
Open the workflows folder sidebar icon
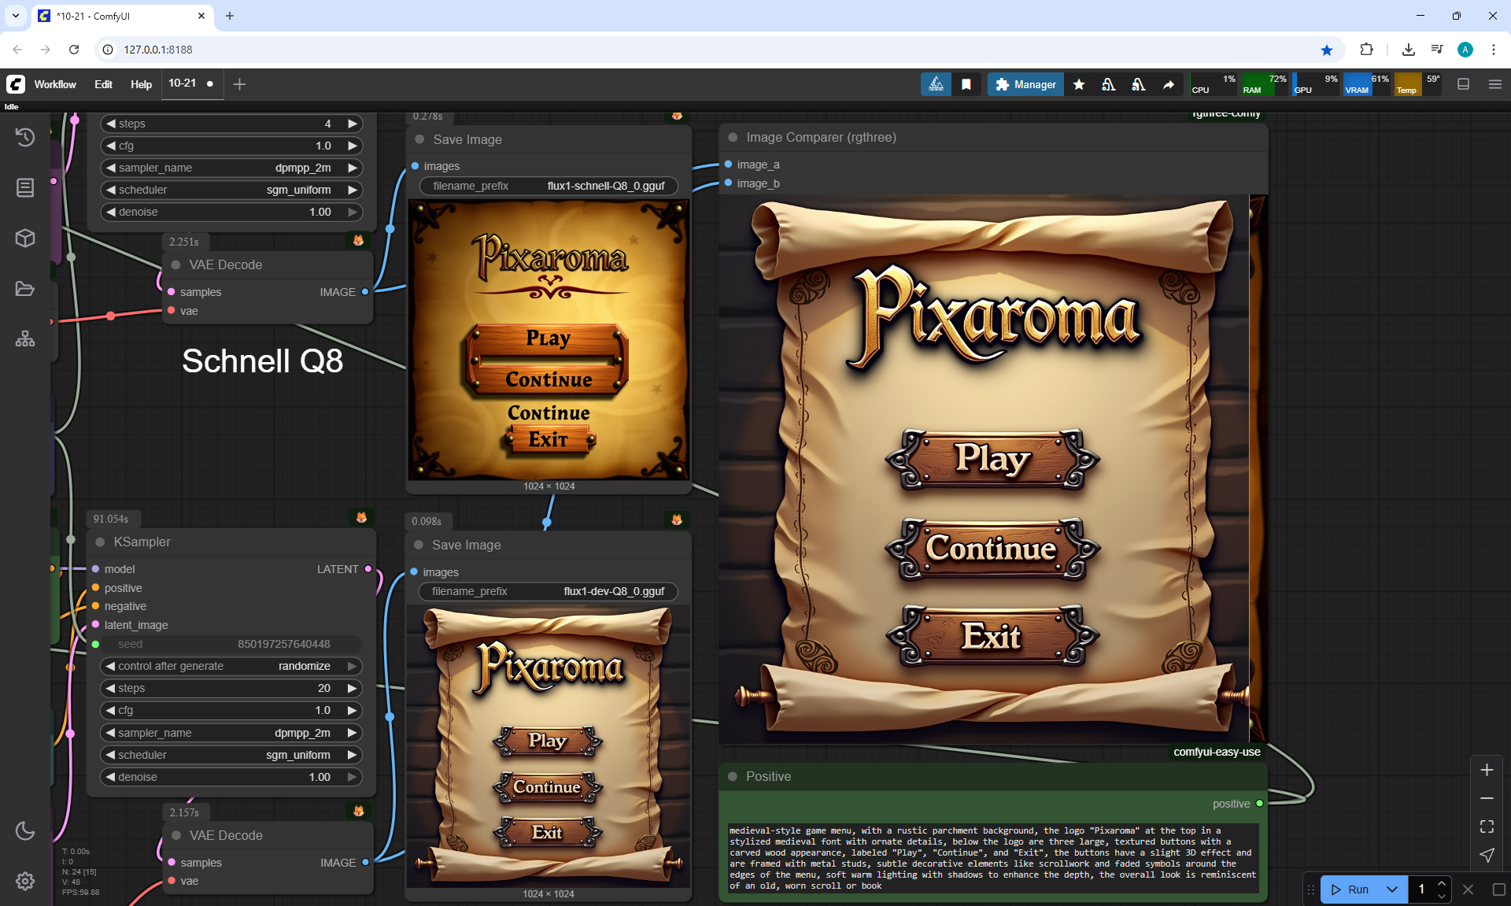pyautogui.click(x=25, y=289)
